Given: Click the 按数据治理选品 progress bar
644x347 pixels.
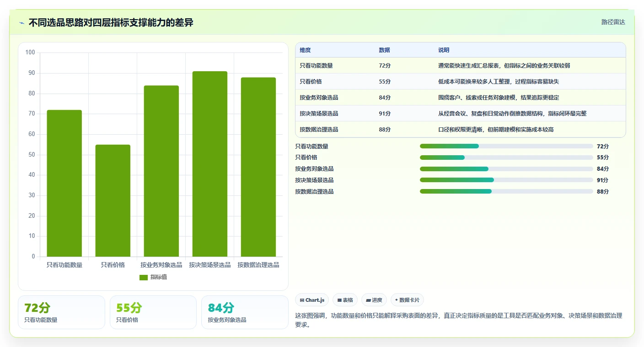Looking at the screenshot, I should pos(506,191).
